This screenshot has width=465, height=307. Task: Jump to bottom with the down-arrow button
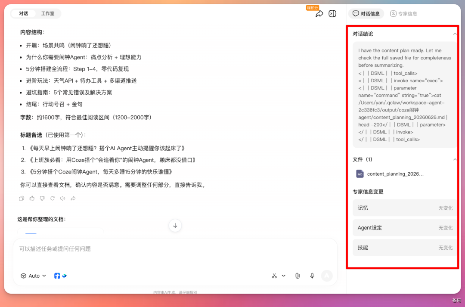[175, 226]
